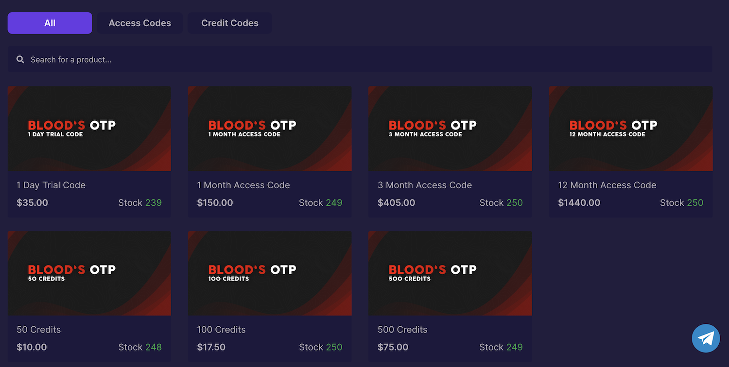729x367 pixels.
Task: Open the 12 Month Access Code banner image
Action: point(631,129)
